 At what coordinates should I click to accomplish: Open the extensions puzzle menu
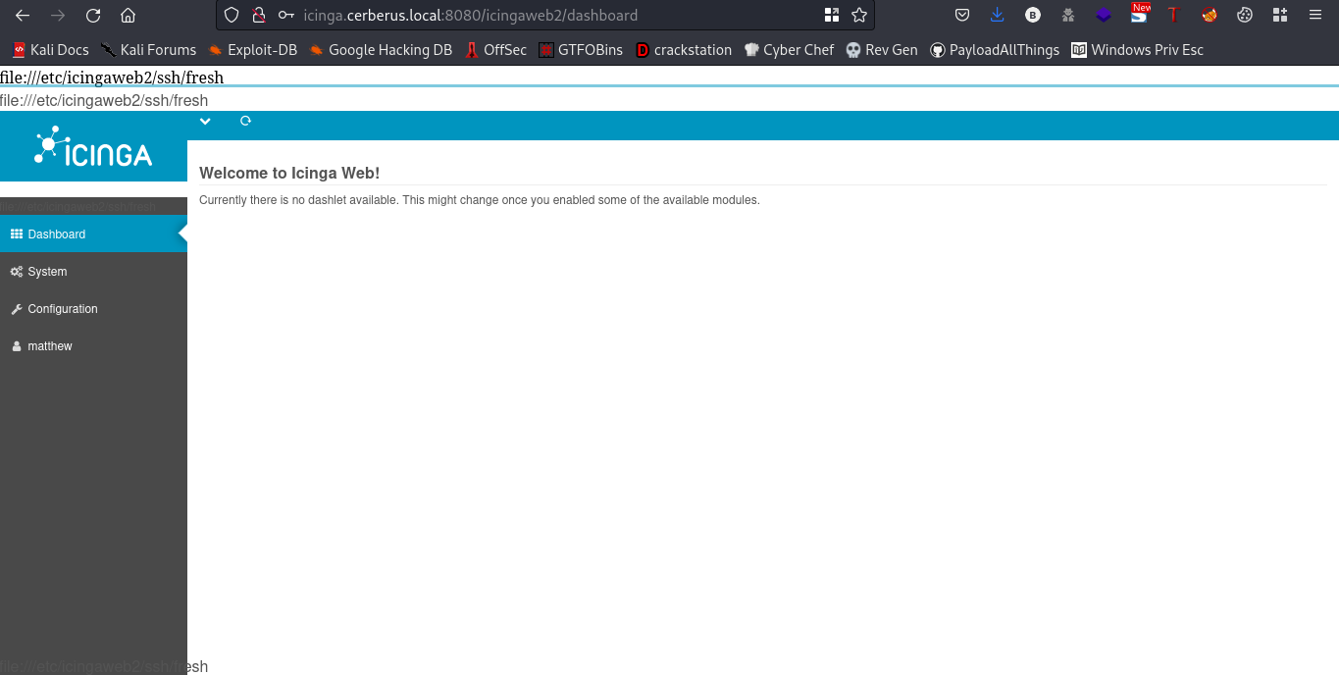pos(1279,16)
